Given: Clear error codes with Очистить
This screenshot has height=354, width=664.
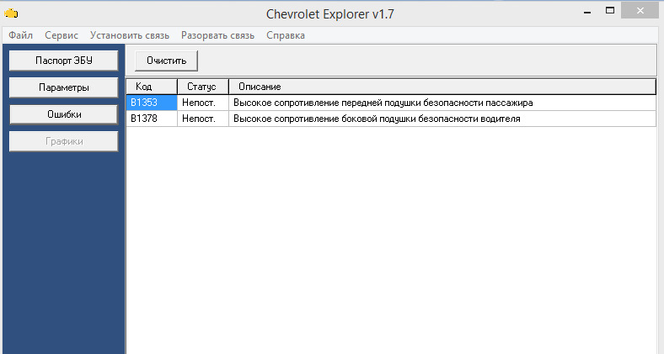Looking at the screenshot, I should 167,61.
